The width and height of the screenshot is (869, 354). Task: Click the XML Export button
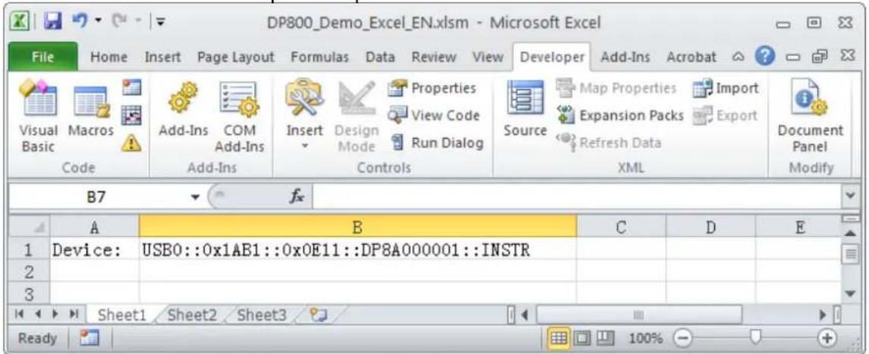[724, 115]
